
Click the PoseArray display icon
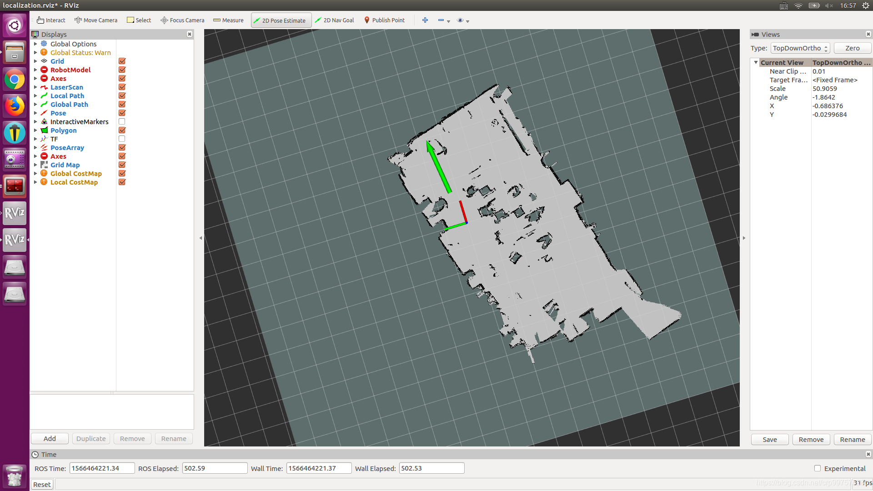pos(44,147)
